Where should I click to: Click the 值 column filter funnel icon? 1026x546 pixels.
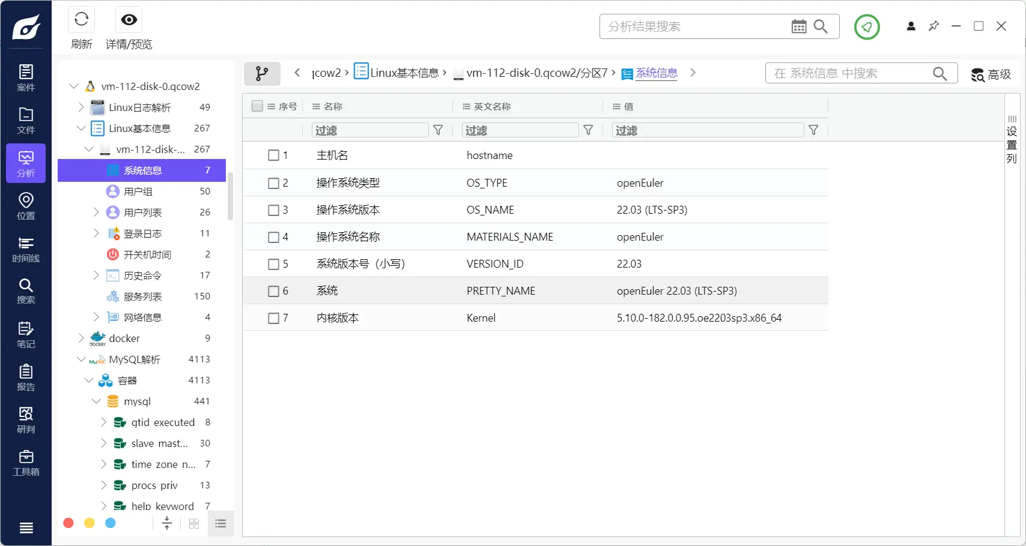pos(813,130)
